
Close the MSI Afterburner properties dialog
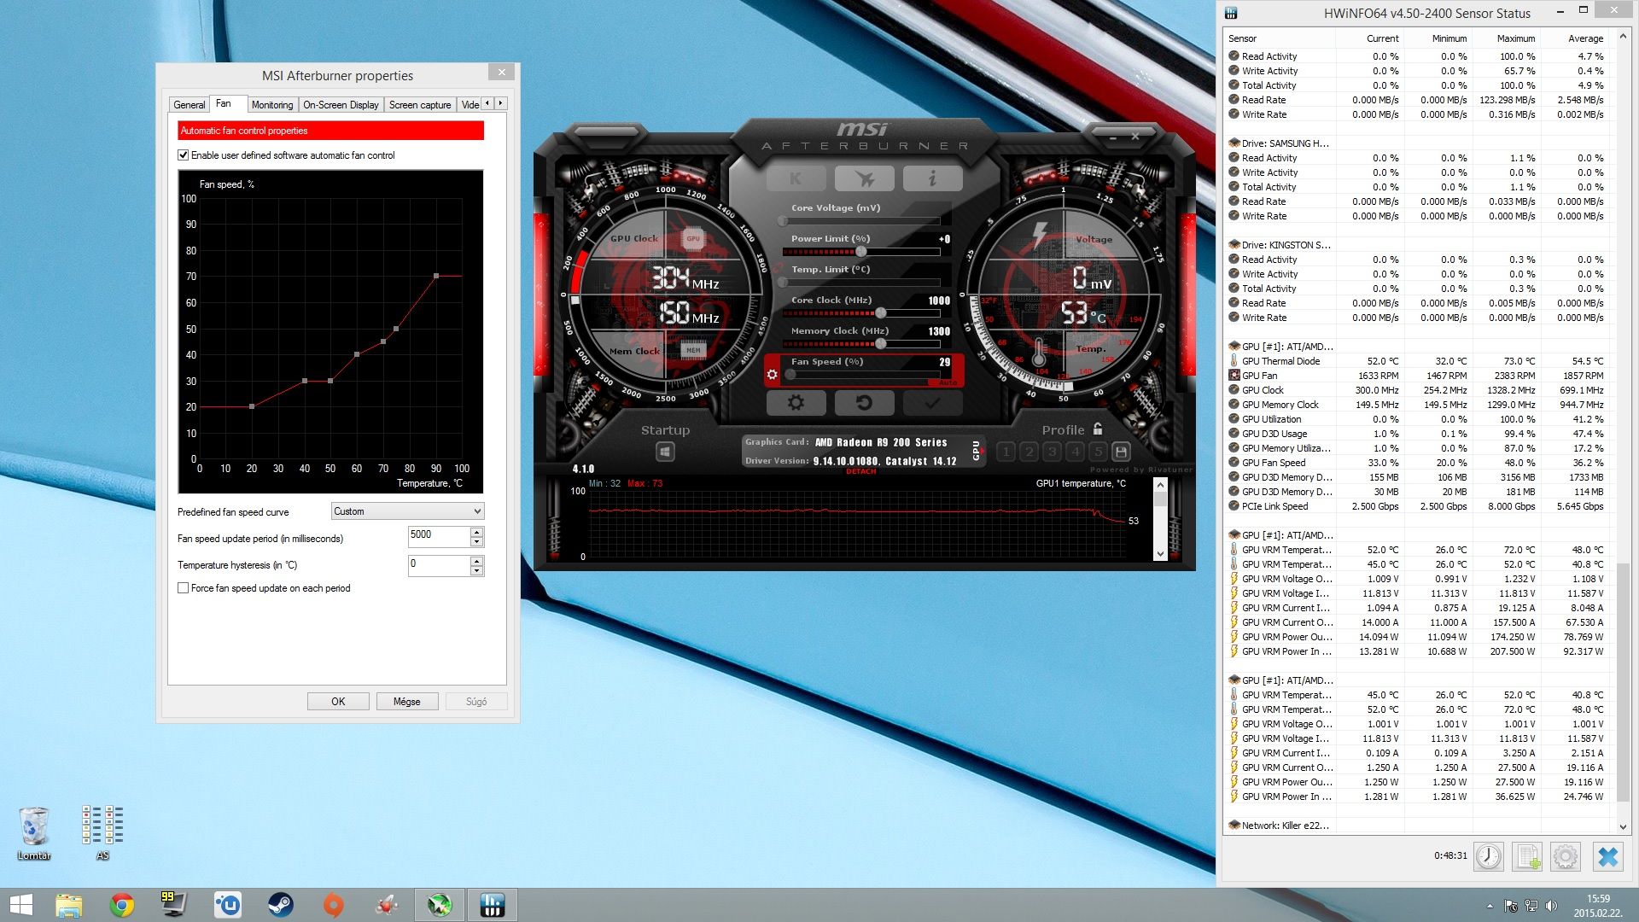click(502, 73)
